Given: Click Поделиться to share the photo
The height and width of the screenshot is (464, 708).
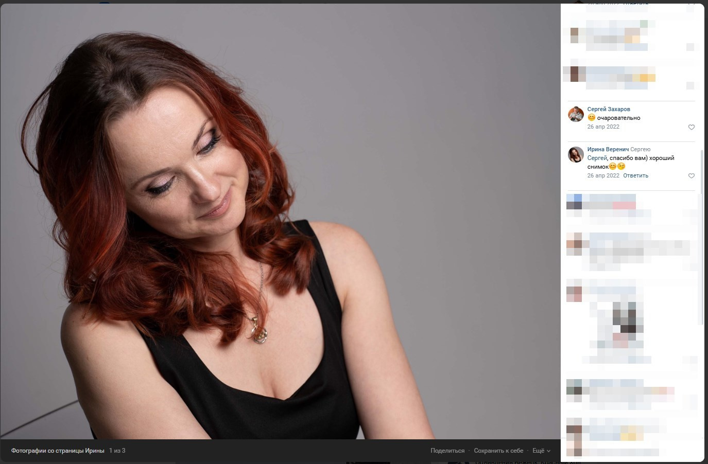Looking at the screenshot, I should click(x=447, y=451).
